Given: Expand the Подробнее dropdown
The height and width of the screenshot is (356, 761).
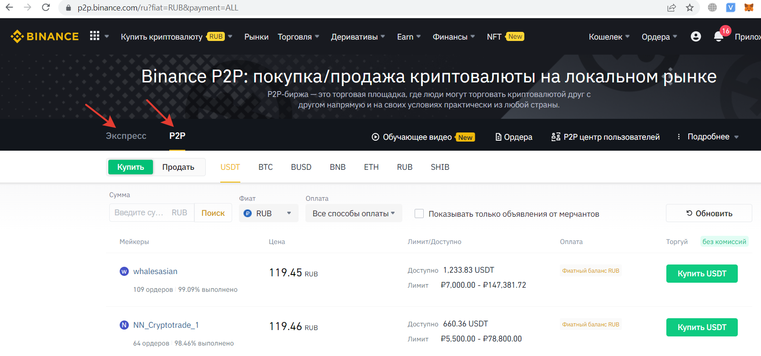Looking at the screenshot, I should pos(713,137).
